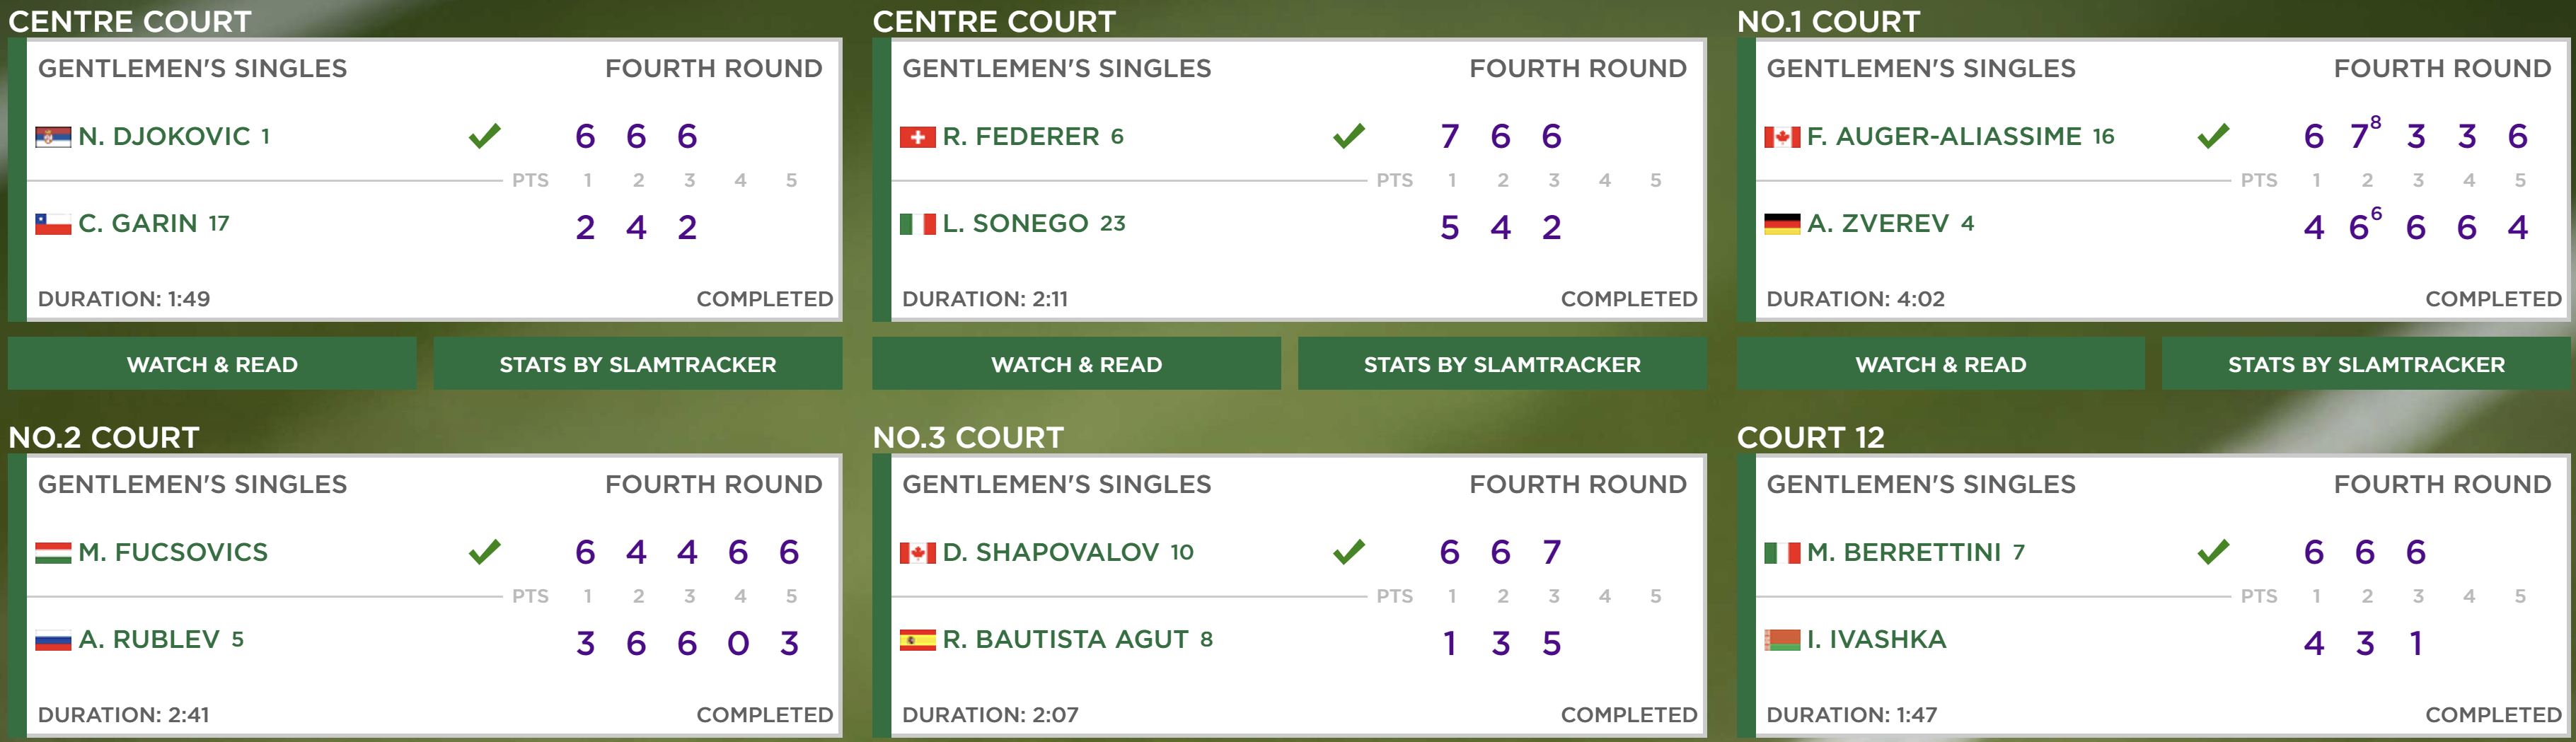The image size is (2576, 742).
Task: Click Chile flag beside C. Garin
Action: click(53, 224)
